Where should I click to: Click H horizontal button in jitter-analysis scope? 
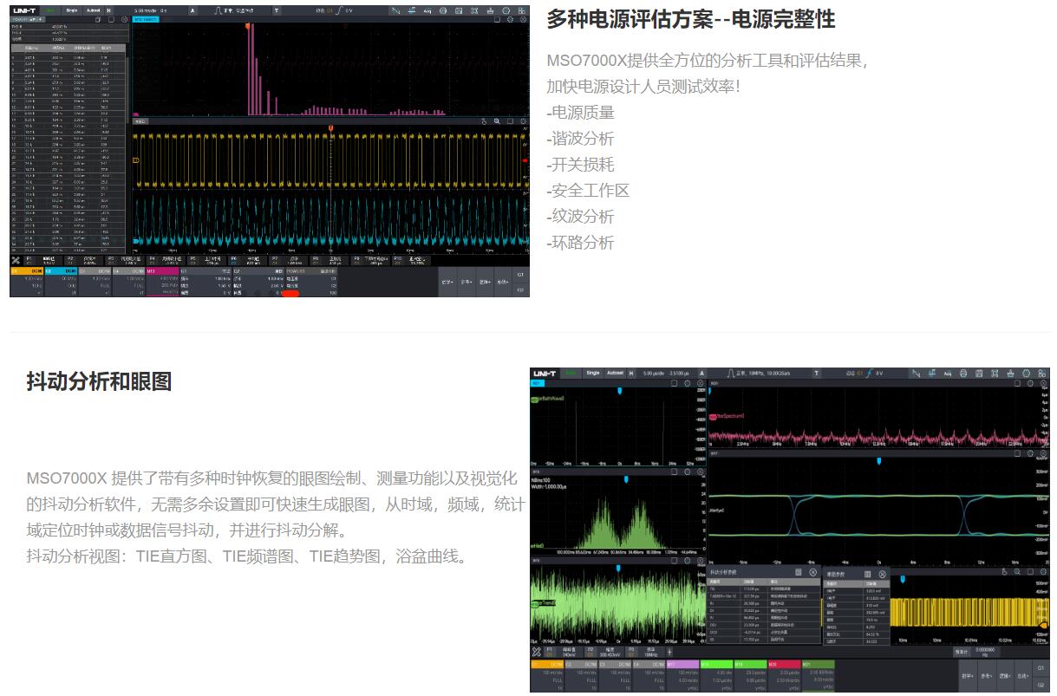coord(630,373)
